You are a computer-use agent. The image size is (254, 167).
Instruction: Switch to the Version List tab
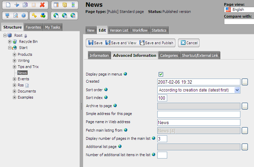click(119, 30)
